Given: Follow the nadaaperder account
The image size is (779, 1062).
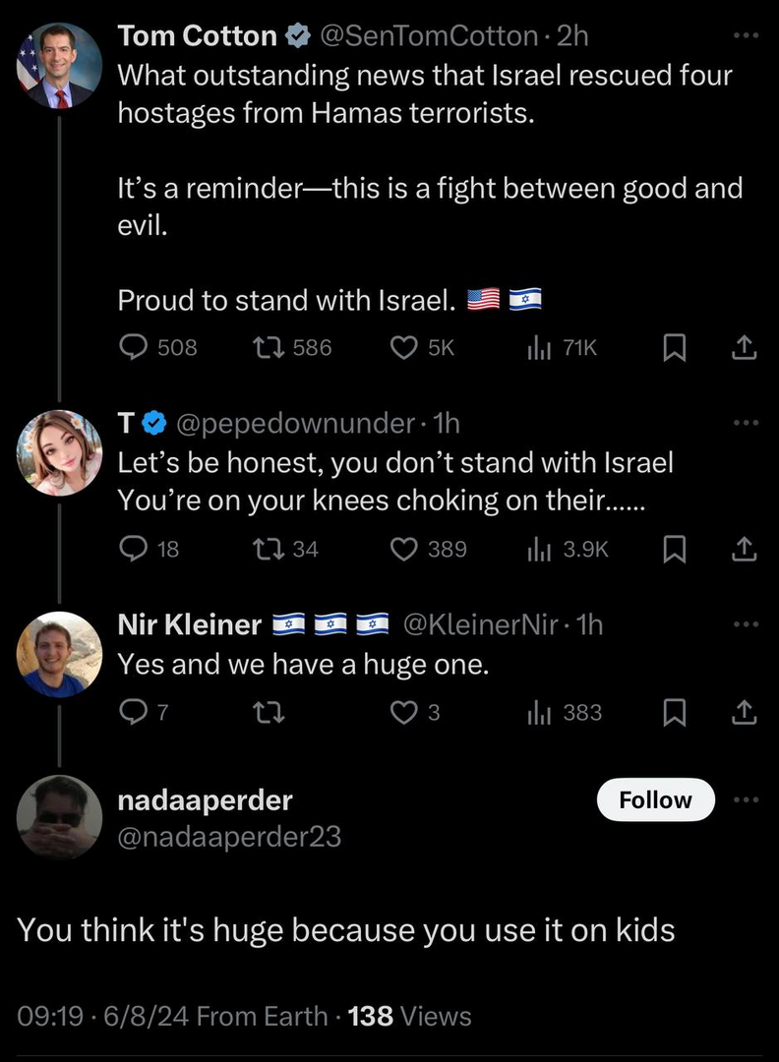Looking at the screenshot, I should pos(655,799).
